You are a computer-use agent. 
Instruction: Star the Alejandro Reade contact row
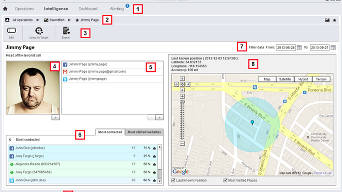[154, 164]
